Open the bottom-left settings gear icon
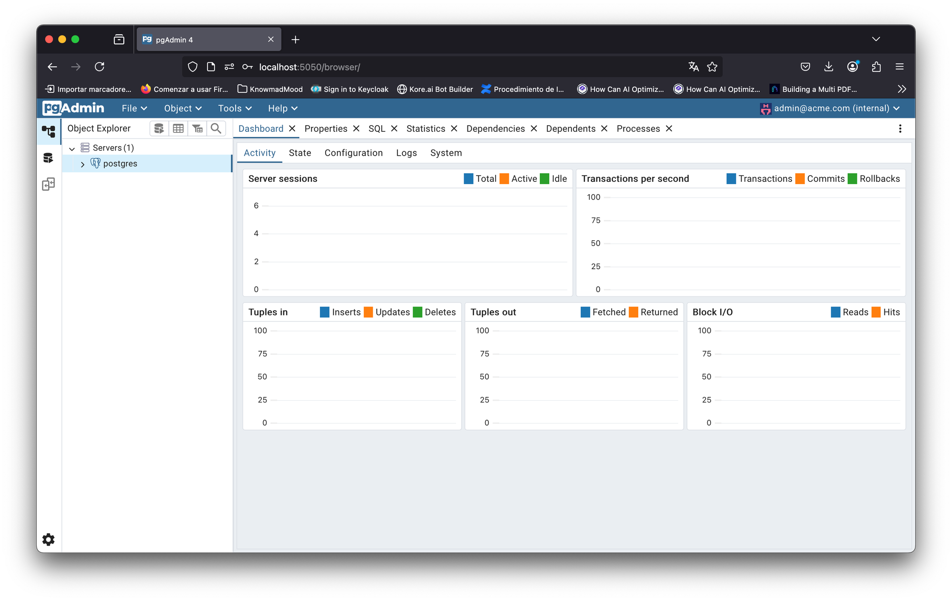Image resolution: width=952 pixels, height=601 pixels. point(49,539)
